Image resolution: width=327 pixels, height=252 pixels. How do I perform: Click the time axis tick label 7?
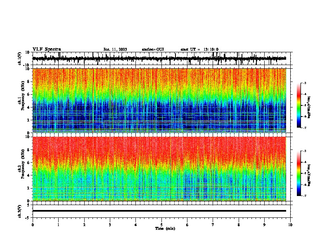(x=213, y=225)
